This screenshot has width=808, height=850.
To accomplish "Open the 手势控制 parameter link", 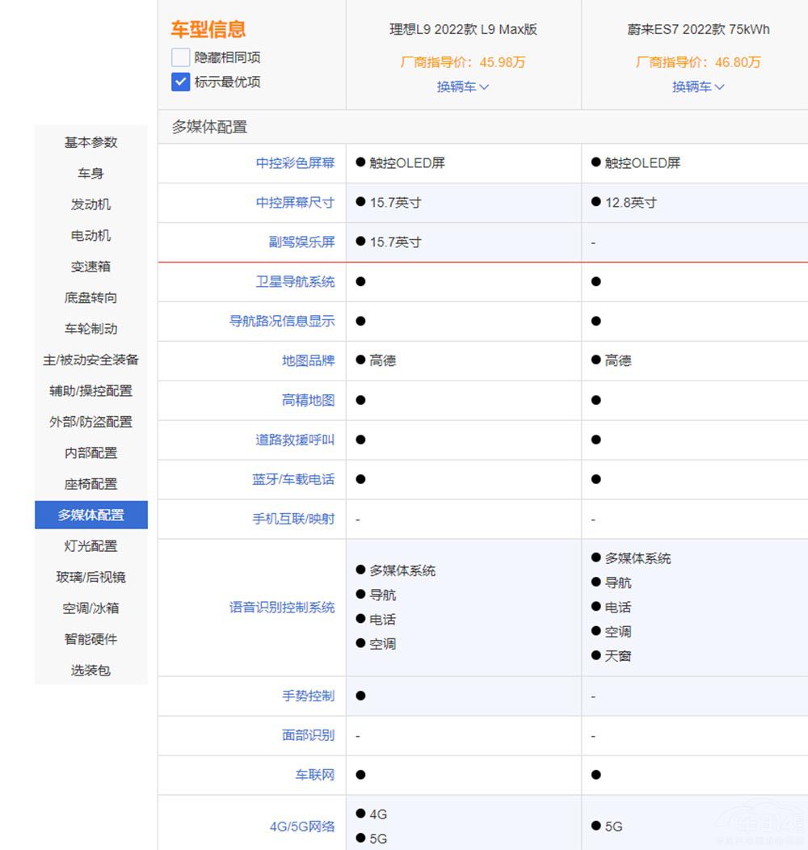I will (x=308, y=696).
